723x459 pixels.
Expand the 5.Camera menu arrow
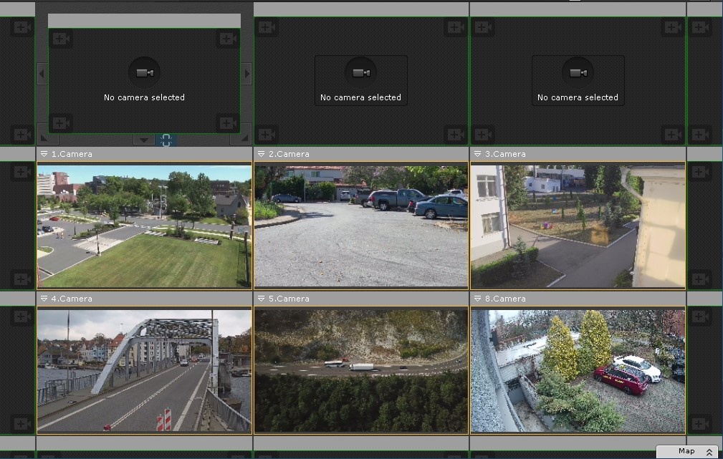262,299
